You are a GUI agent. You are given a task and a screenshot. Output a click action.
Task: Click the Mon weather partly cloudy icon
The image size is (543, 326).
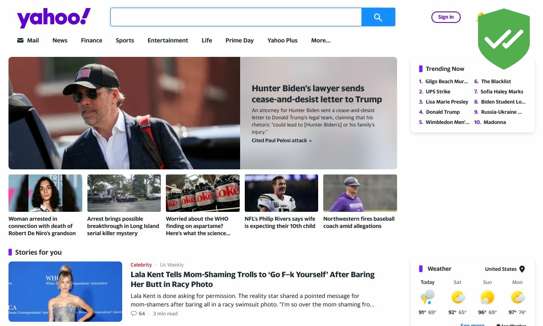(x=518, y=297)
